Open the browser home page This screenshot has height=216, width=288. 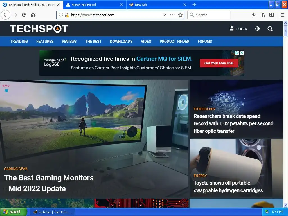tap(33, 15)
